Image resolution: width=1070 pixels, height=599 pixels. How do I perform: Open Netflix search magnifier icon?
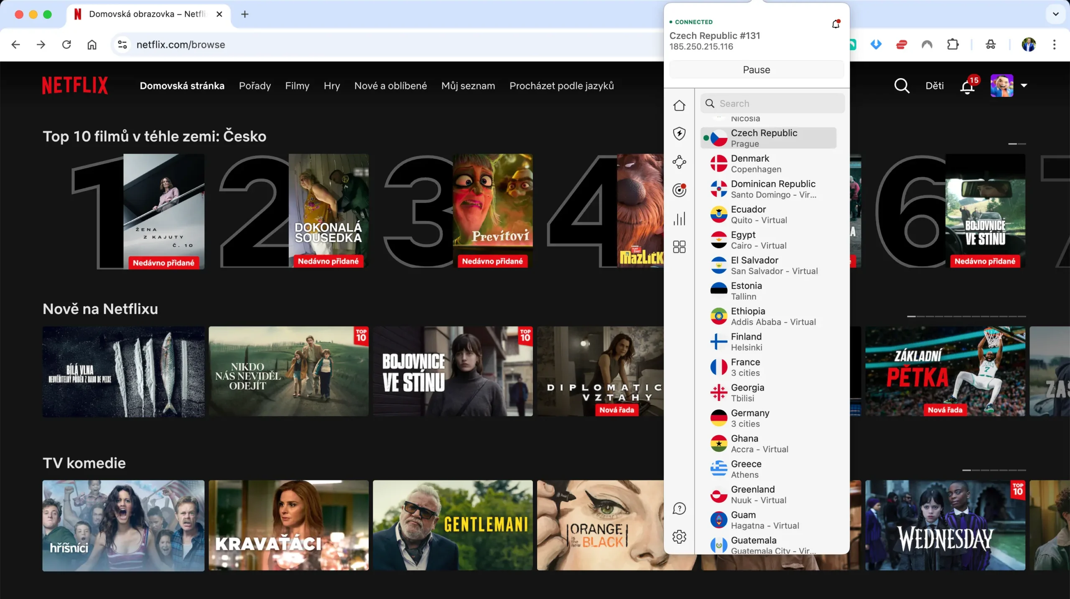pyautogui.click(x=902, y=86)
